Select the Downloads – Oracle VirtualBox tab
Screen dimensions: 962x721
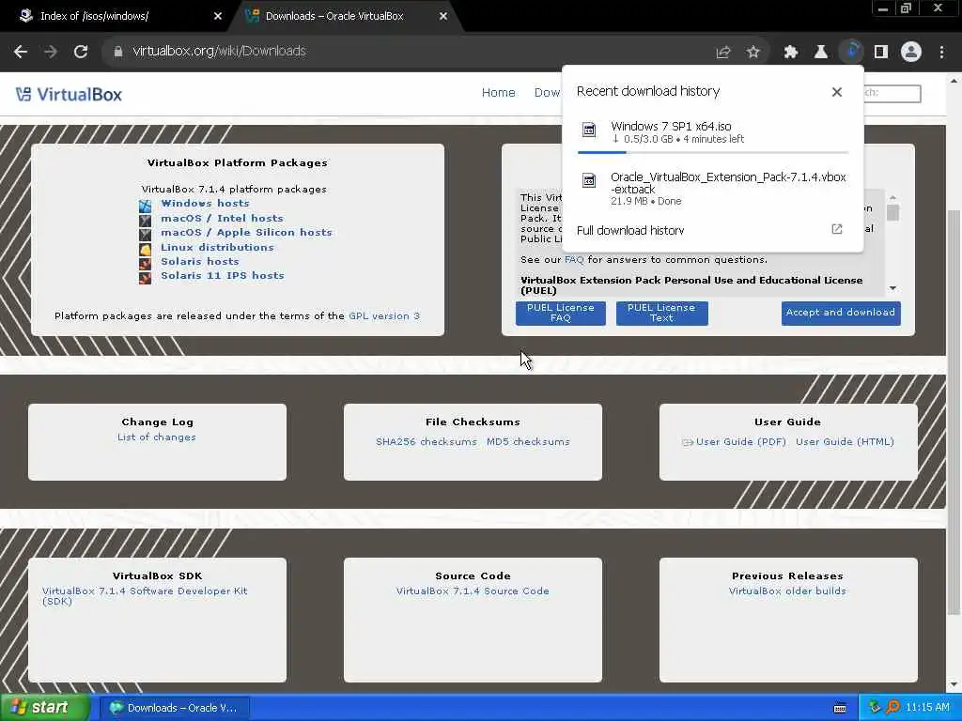click(x=345, y=16)
